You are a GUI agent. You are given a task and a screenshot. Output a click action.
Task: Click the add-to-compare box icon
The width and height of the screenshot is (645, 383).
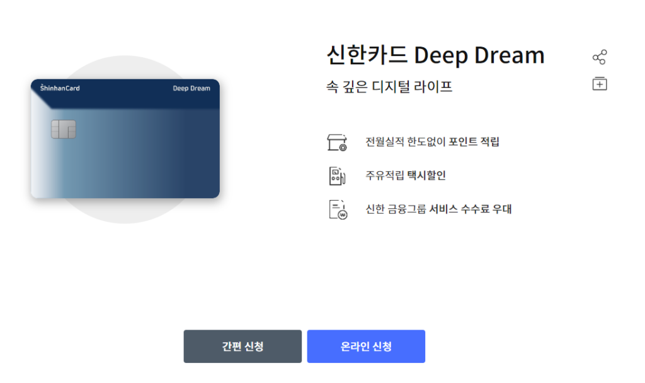coord(600,84)
